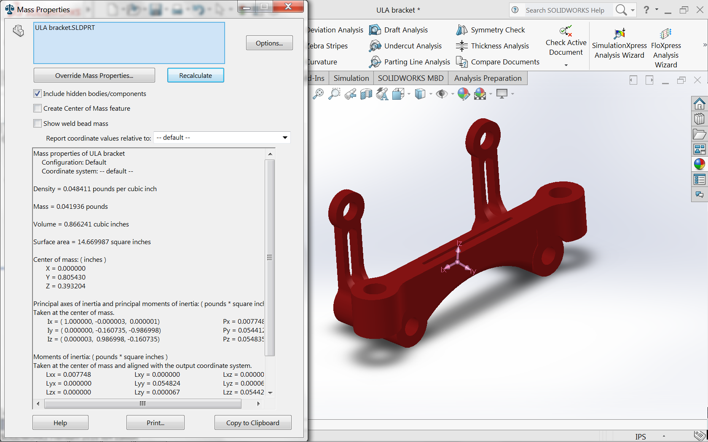Open File Explorer task pane
The width and height of the screenshot is (708, 442).
tap(700, 134)
